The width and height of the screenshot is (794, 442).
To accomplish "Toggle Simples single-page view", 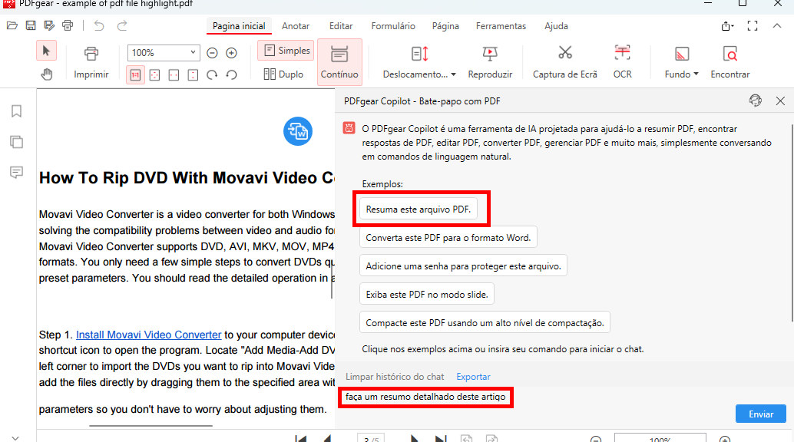I will (x=286, y=50).
